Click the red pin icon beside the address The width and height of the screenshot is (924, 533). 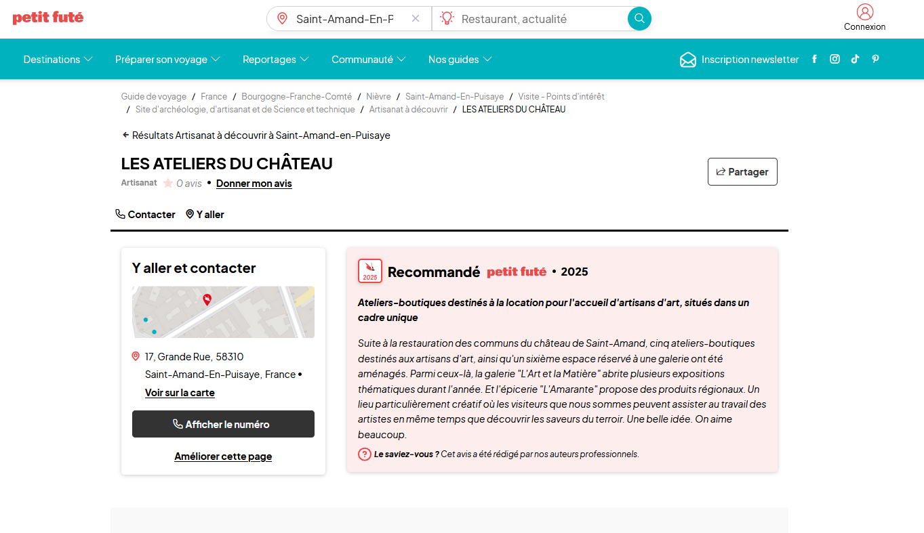136,356
